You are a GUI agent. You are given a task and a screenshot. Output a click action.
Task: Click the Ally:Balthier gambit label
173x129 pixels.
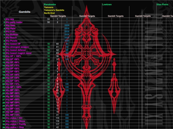tap(12, 34)
